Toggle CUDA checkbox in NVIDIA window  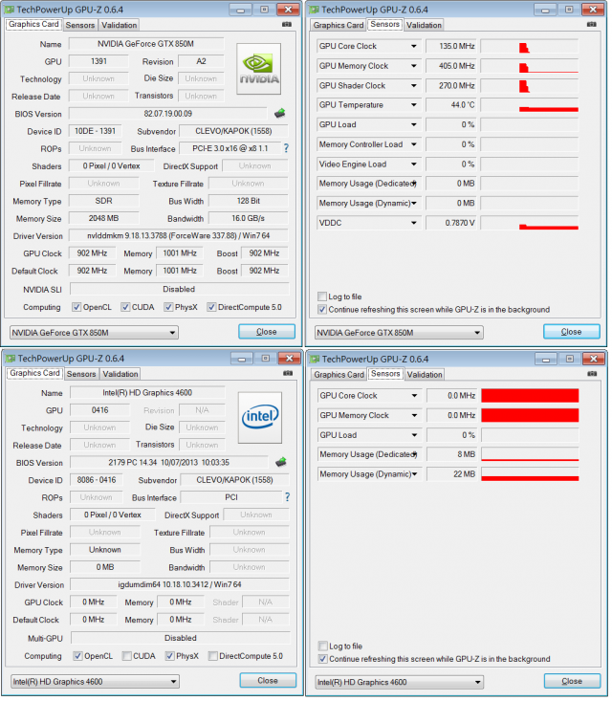click(x=125, y=308)
